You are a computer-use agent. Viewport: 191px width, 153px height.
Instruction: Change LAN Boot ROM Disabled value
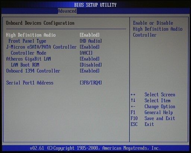coord(91,65)
